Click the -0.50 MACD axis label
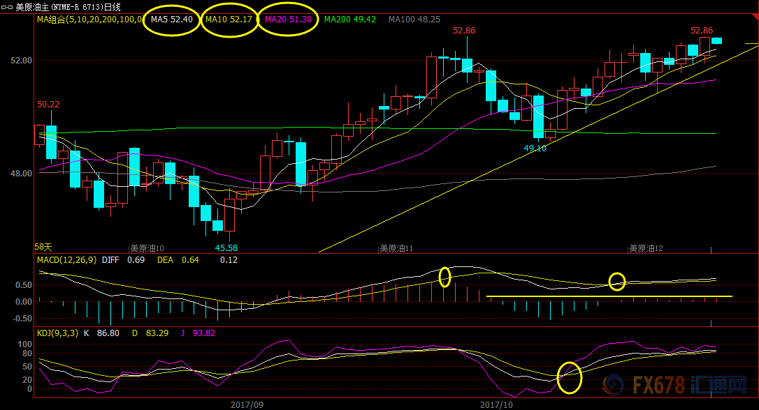The image size is (759, 410). click(22, 318)
